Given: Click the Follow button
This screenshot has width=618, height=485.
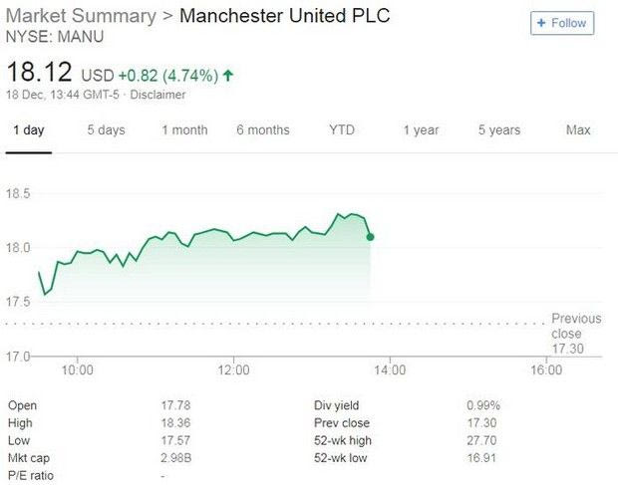Looking at the screenshot, I should (562, 23).
